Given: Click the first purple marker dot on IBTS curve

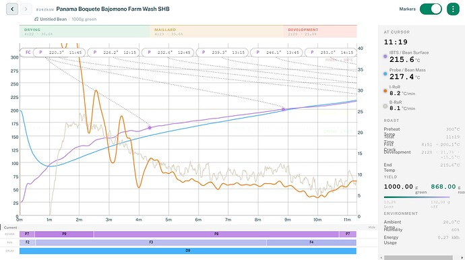Looking at the screenshot, I should pyautogui.click(x=150, y=128).
